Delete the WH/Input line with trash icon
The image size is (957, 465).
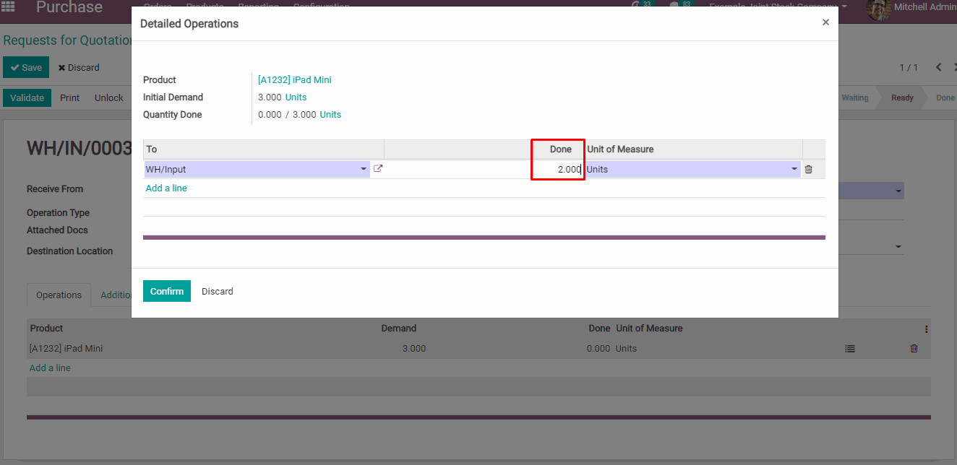coord(809,170)
